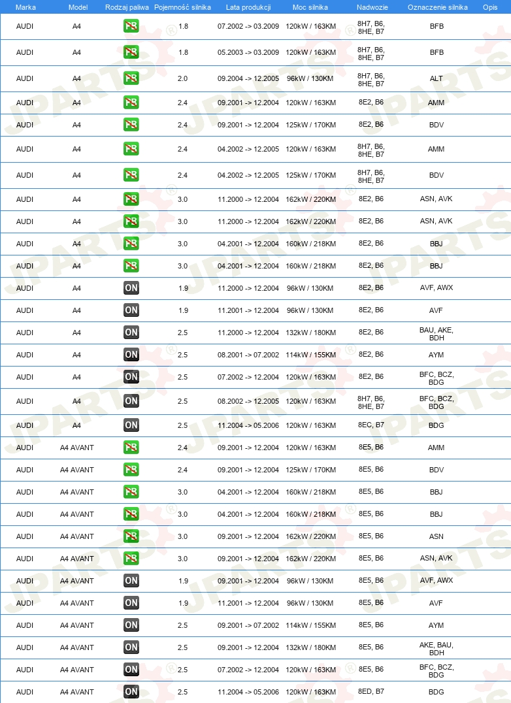
Task: Click the petrol icon for A4 AVANT 2.4 AMM
Action: click(131, 448)
